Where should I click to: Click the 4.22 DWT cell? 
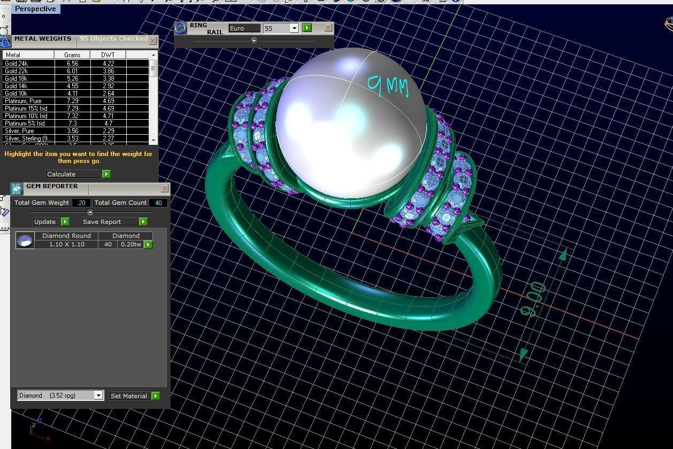pyautogui.click(x=108, y=63)
